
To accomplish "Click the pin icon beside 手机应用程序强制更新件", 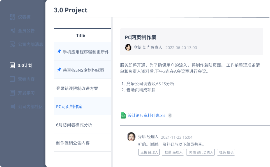I will 59,52.
